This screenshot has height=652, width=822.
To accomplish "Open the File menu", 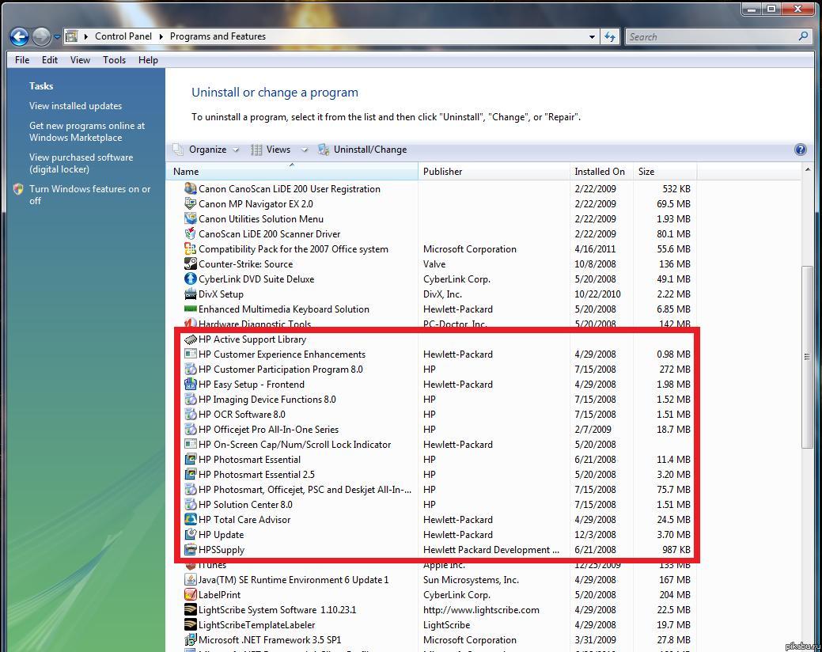I will click(22, 60).
